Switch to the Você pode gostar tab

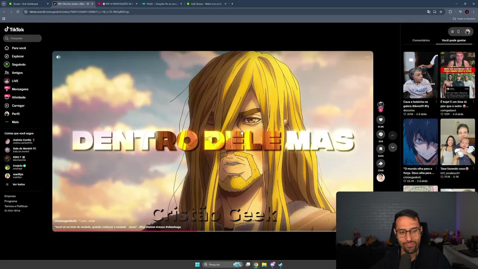(x=454, y=40)
